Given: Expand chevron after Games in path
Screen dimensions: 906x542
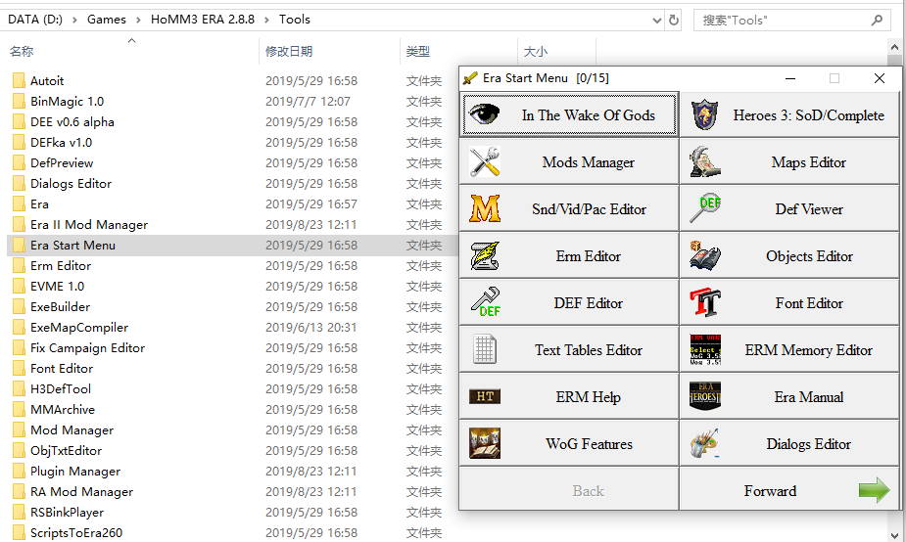Looking at the screenshot, I should [138, 20].
